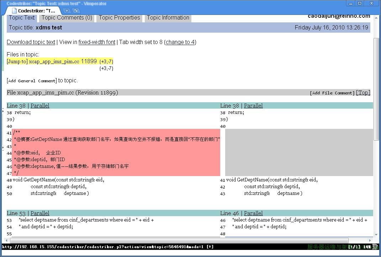Click the tab list icon beside new tab
This screenshot has width=381, height=257.
click(76, 10)
